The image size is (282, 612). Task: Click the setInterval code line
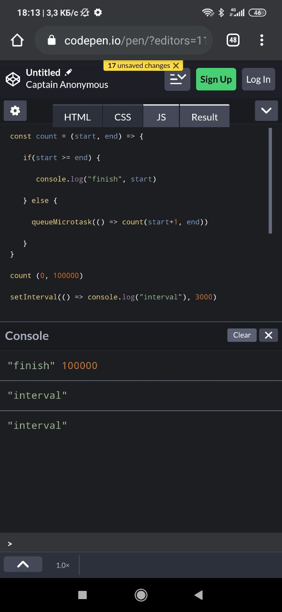(114, 297)
